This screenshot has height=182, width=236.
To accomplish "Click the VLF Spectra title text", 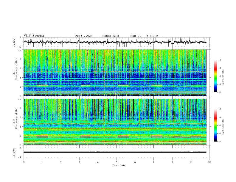I will point(34,36).
